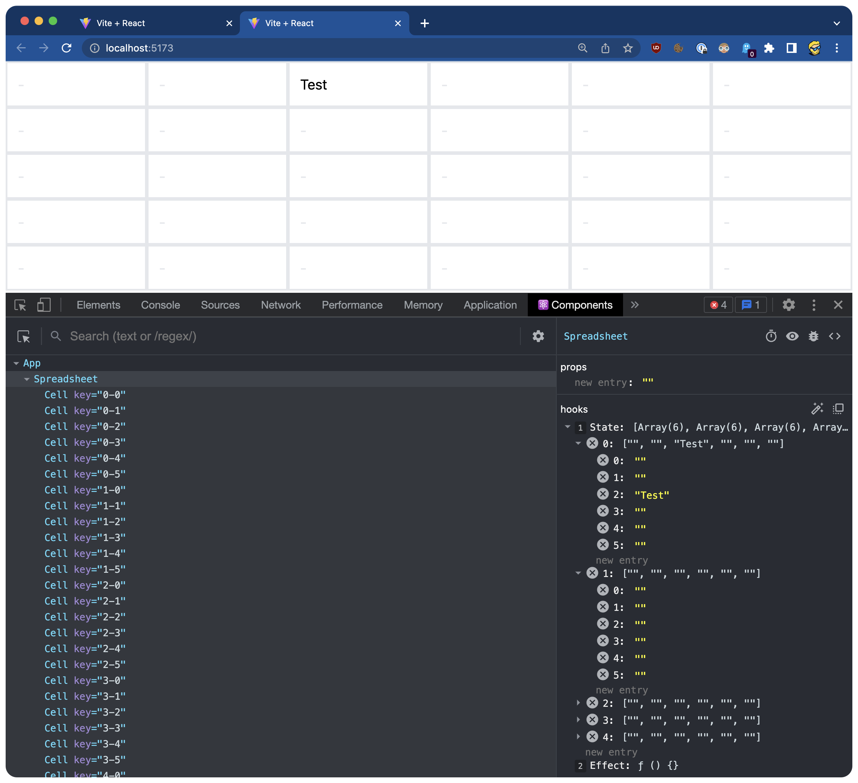Click the cell containing Test

point(358,85)
